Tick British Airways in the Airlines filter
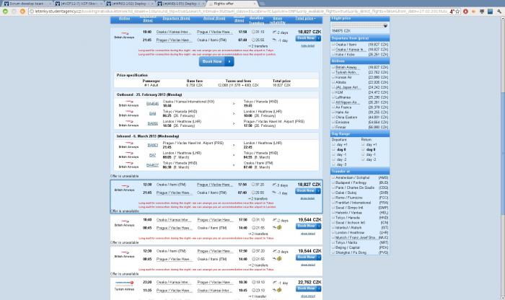This screenshot has height=300, width=505. 333,67
